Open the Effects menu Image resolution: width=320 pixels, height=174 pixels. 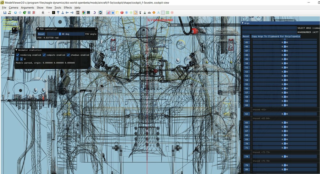pyautogui.click(x=68, y=8)
